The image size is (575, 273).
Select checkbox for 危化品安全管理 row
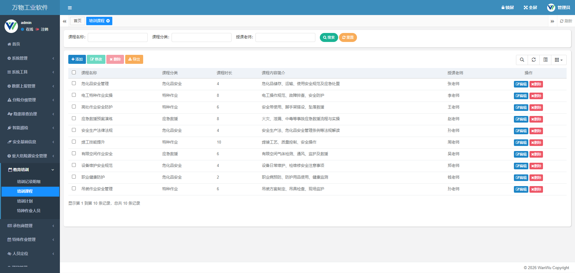(x=74, y=83)
